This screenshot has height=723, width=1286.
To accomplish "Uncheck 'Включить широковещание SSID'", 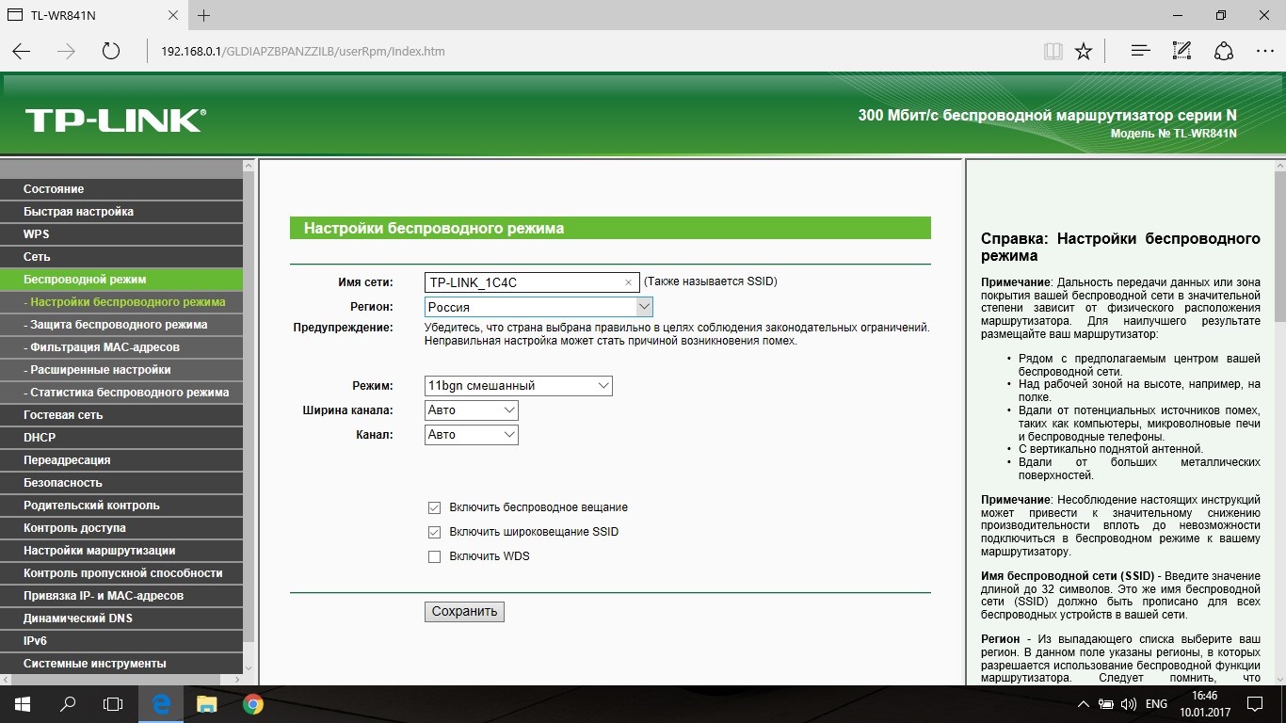I will pos(434,532).
